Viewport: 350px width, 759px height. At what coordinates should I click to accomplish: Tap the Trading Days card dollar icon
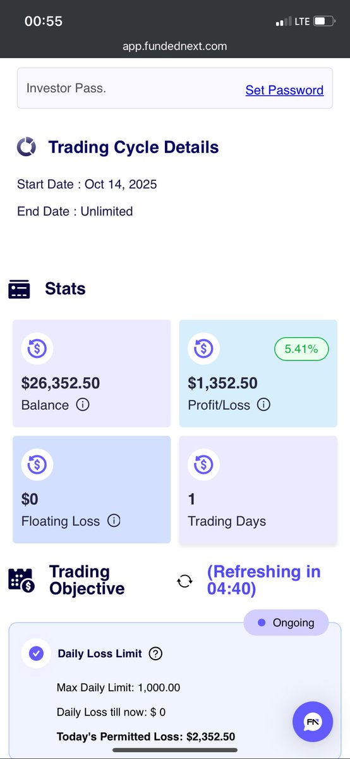click(x=204, y=464)
